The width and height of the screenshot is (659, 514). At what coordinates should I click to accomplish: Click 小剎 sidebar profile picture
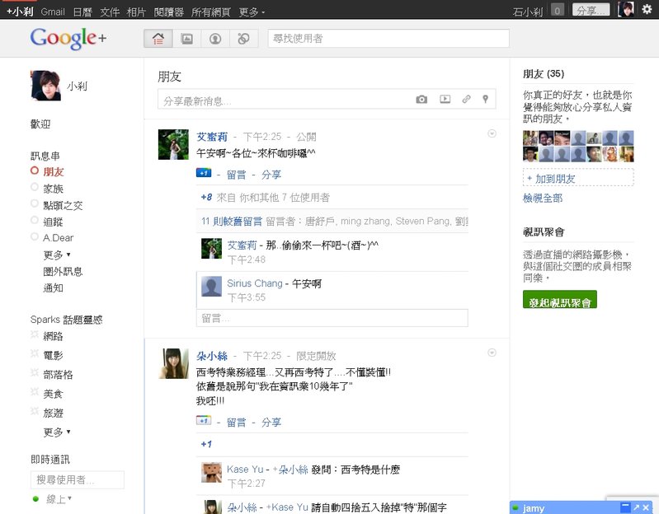[45, 86]
